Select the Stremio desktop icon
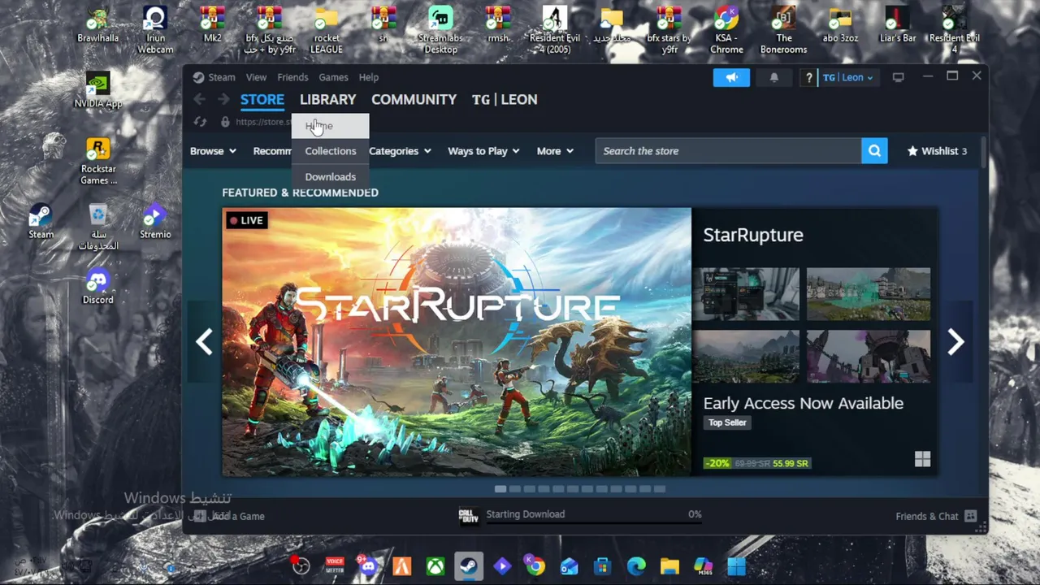Image resolution: width=1040 pixels, height=585 pixels. point(155,222)
